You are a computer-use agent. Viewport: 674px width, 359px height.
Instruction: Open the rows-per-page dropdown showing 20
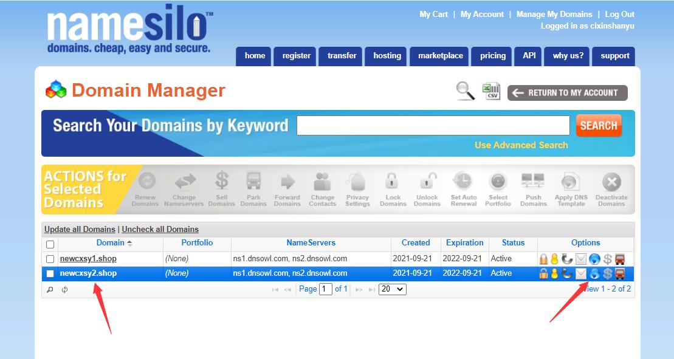point(393,289)
